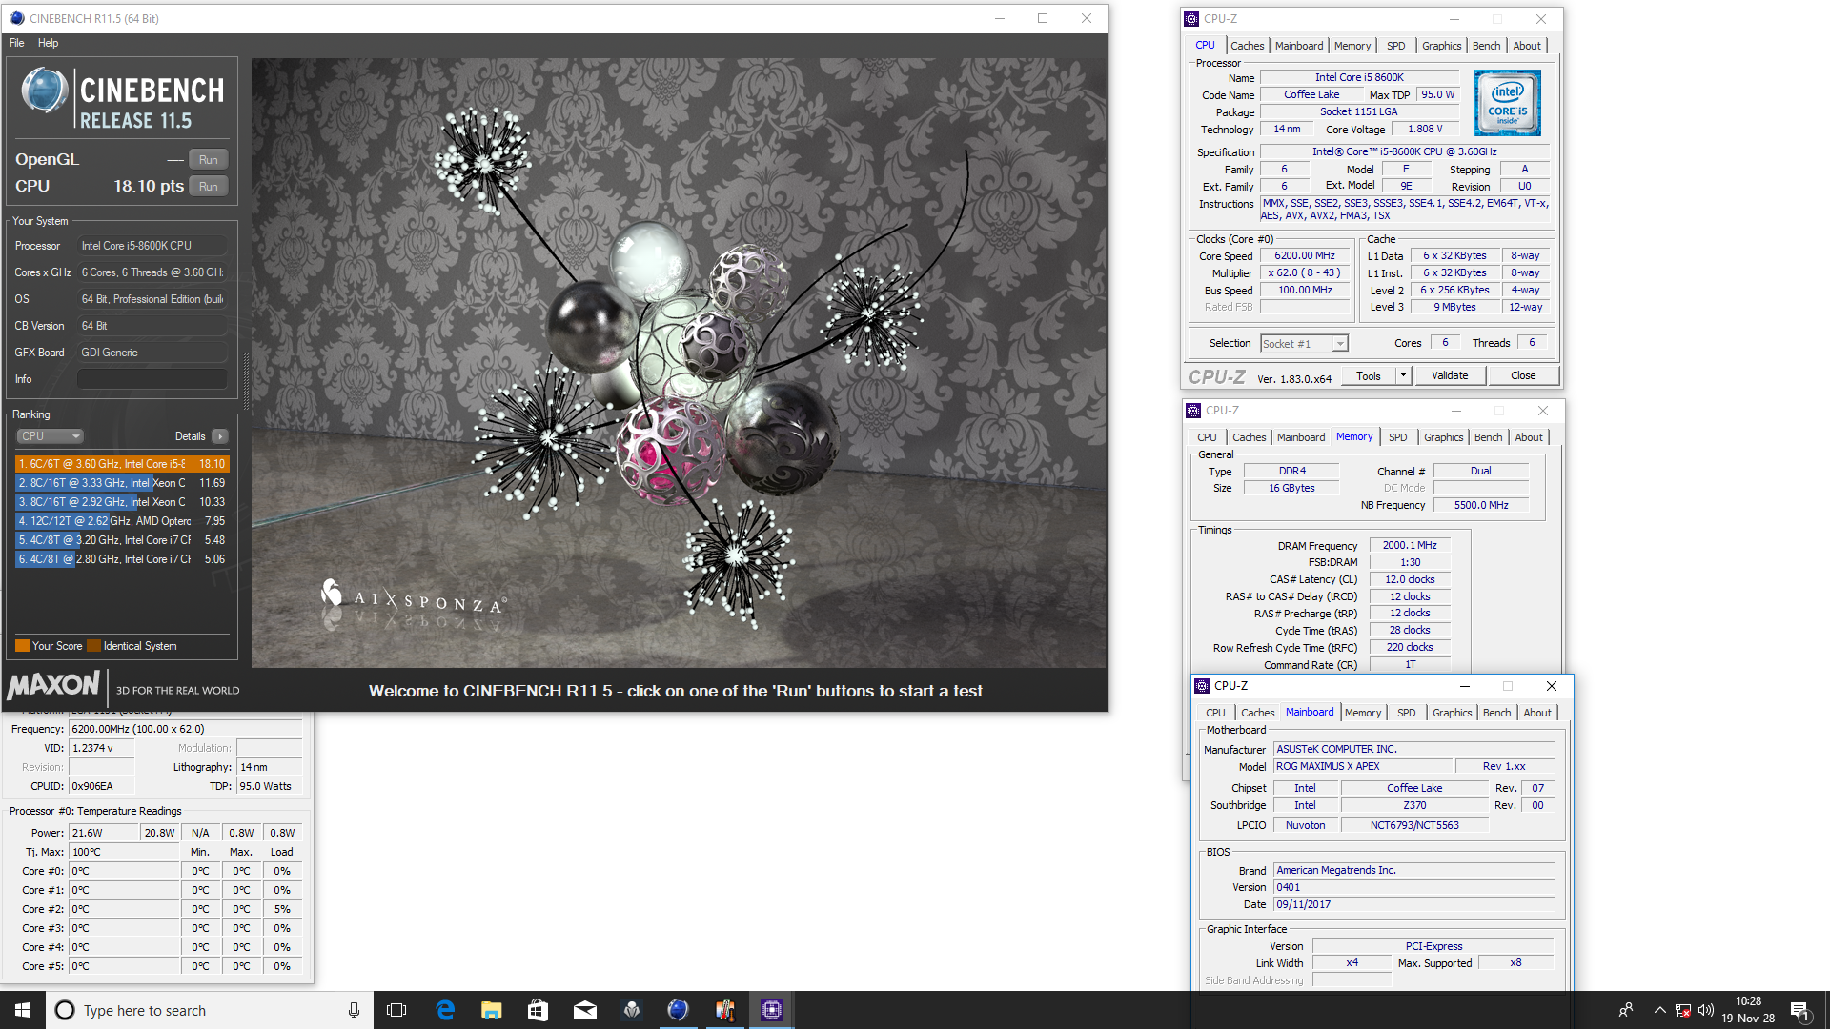This screenshot has height=1029, width=1830.
Task: Expand the Tools dropdown arrow in CPU-Z
Action: click(x=1403, y=375)
